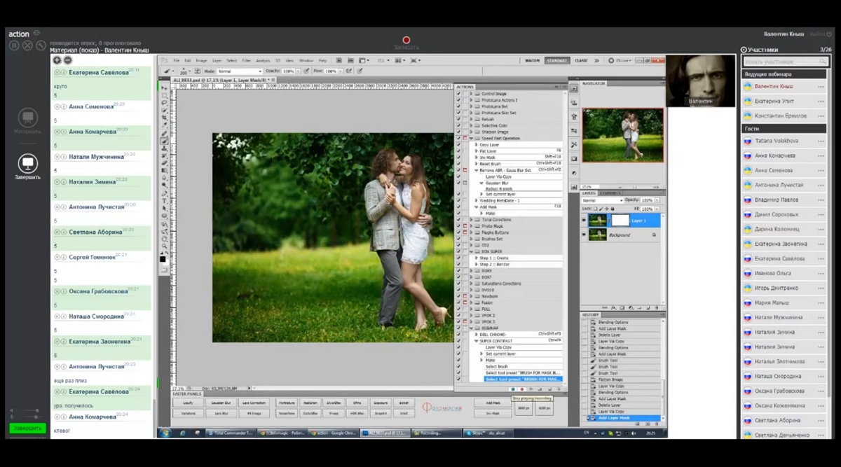Click the top icon in collapsed panel dock
This screenshot has width=841, height=467.
pos(574,88)
